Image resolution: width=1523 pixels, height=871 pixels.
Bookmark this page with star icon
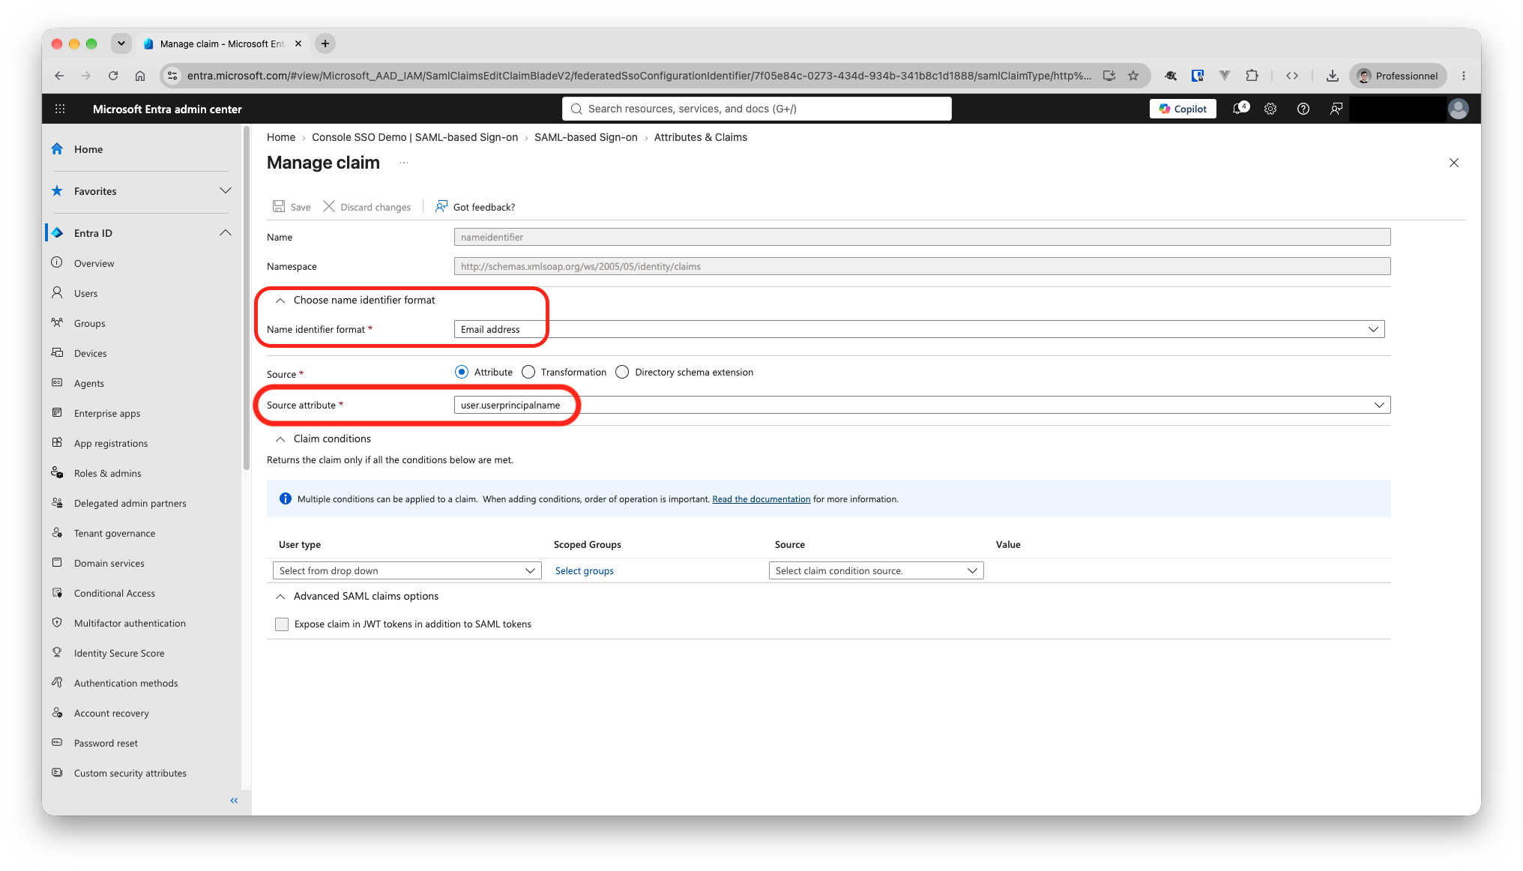click(1133, 76)
